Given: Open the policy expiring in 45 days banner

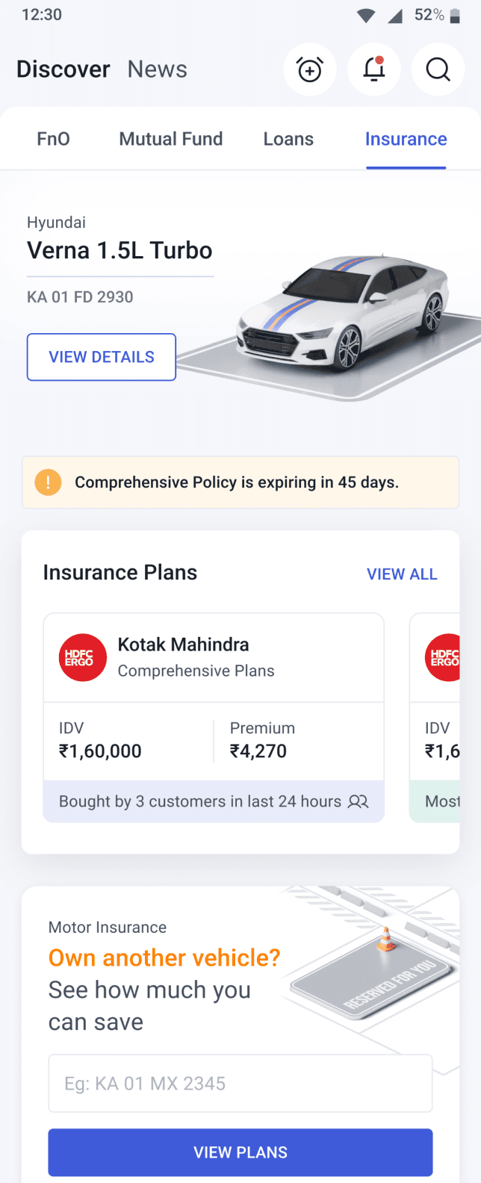Looking at the screenshot, I should 240,482.
